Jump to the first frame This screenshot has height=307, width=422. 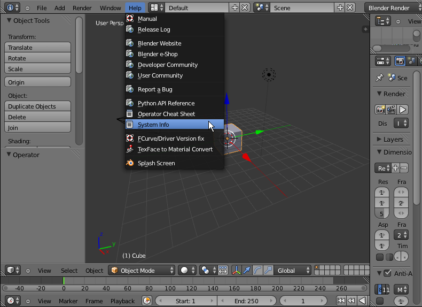(341, 301)
